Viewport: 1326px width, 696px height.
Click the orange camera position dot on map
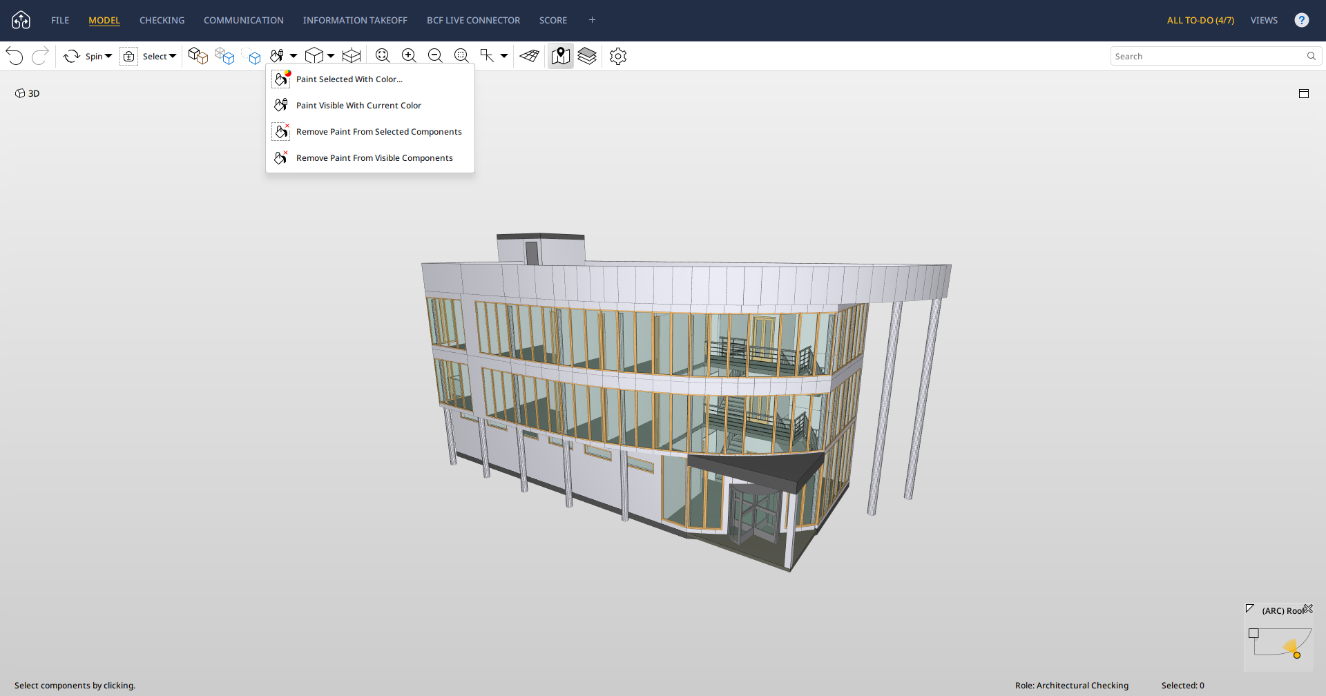pyautogui.click(x=1297, y=655)
